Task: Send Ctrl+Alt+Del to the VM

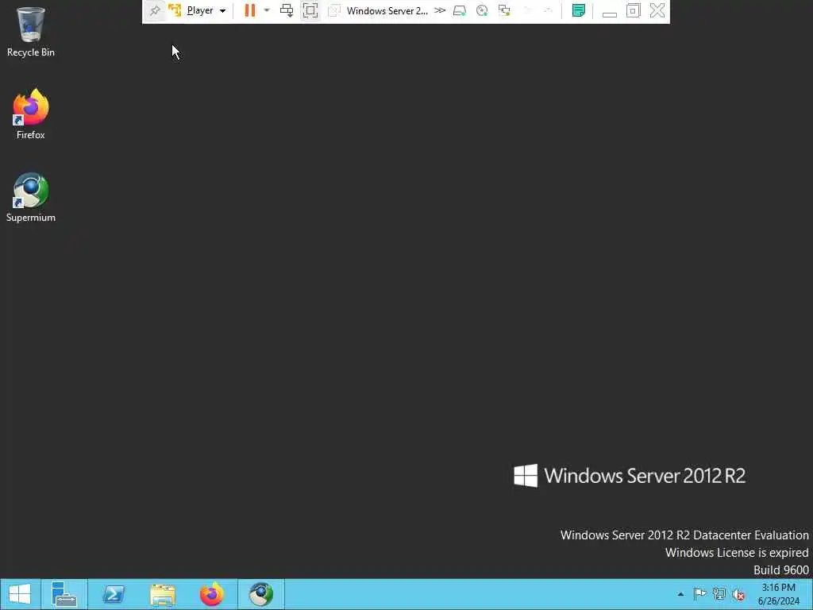Action: click(x=287, y=10)
